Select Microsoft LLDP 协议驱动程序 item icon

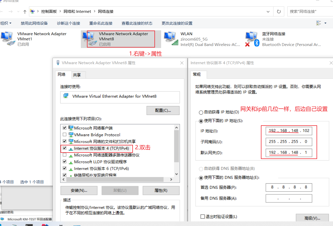point(71,162)
